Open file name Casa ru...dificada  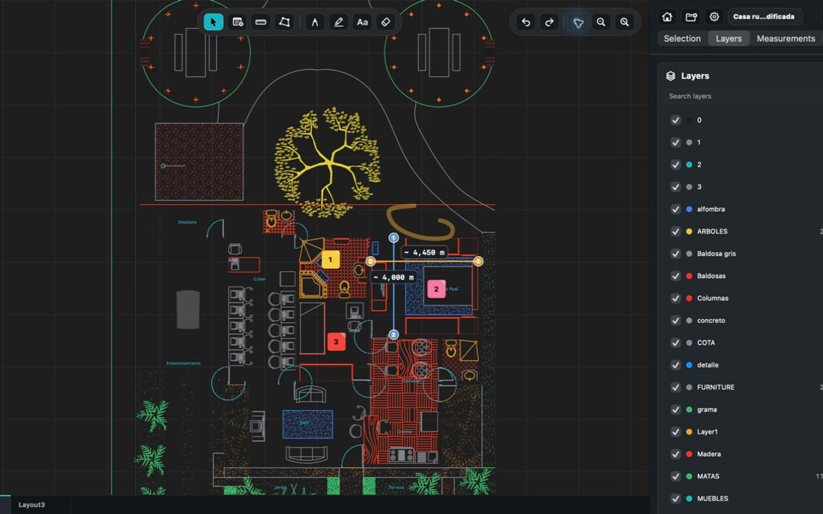764,17
